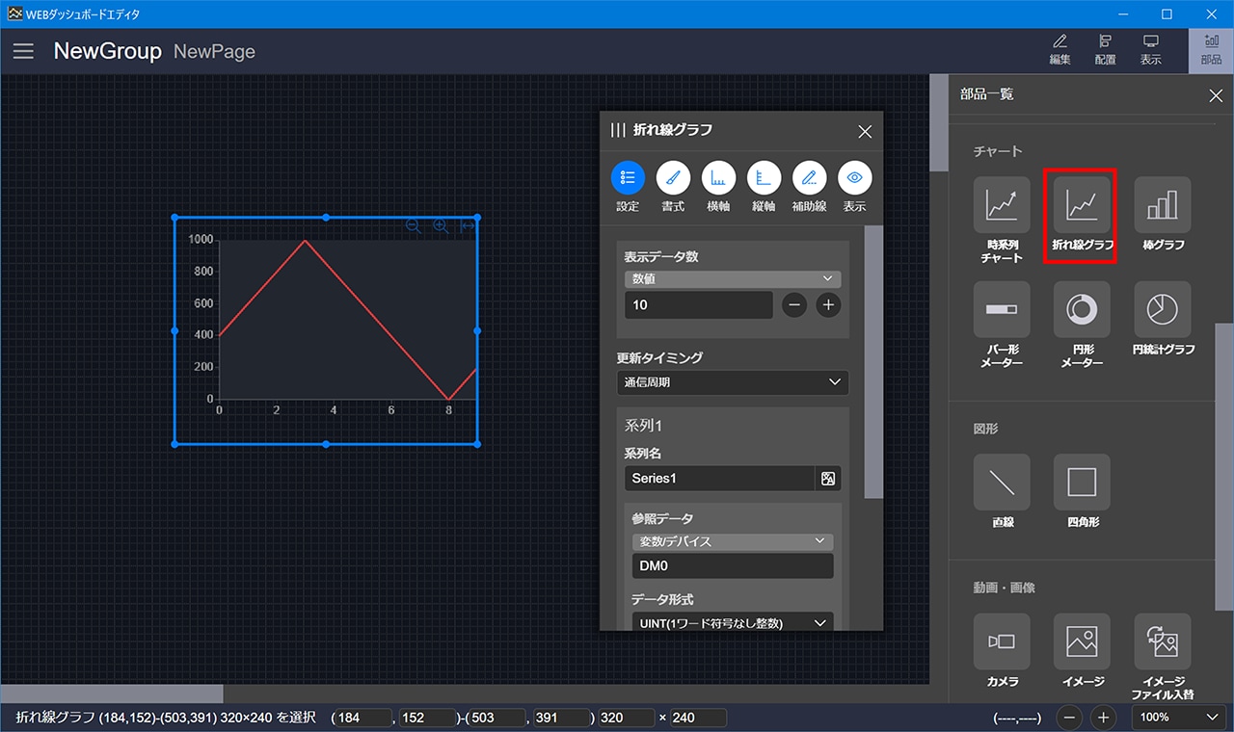Click the DM0 reference data field
Screen dimensions: 1234x732
[x=732, y=566]
